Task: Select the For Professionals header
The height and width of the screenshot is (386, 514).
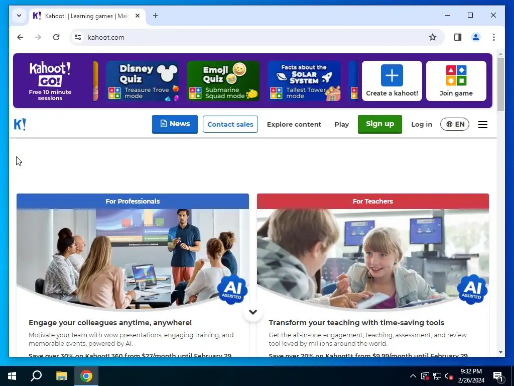Action: (133, 201)
